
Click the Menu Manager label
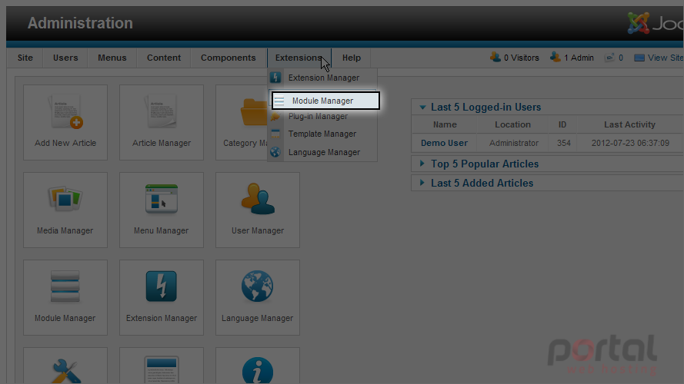tap(162, 230)
